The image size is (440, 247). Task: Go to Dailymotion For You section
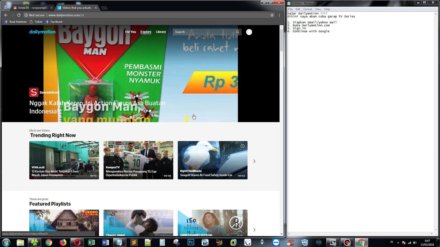(x=131, y=32)
